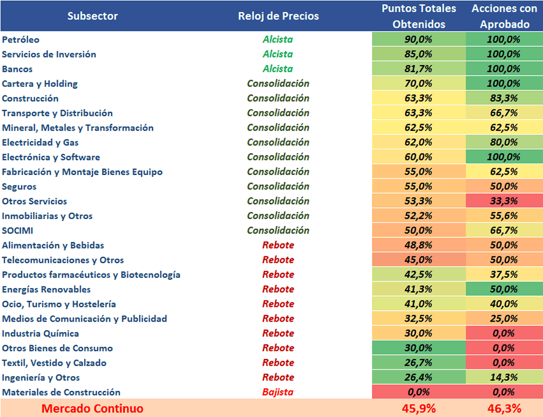
Task: Select the Consolidación cell for Seguros
Action: click(x=278, y=186)
